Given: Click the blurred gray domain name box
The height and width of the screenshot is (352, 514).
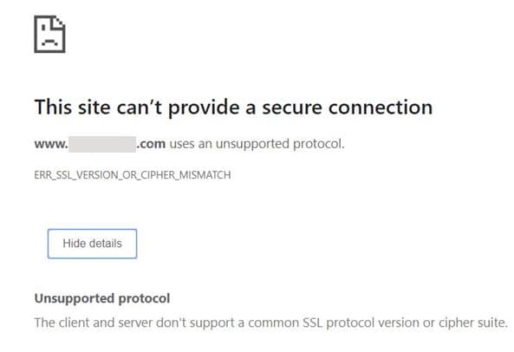Looking at the screenshot, I should point(102,144).
